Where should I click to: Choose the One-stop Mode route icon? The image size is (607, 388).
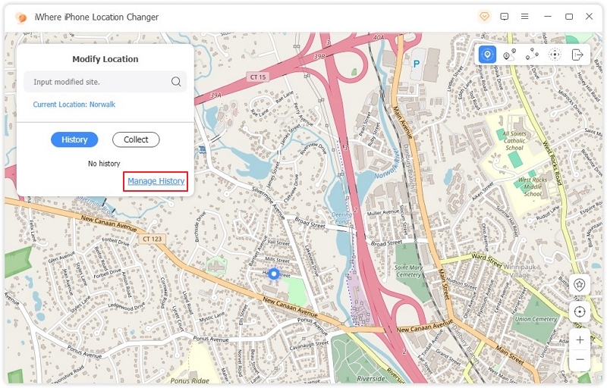click(509, 55)
